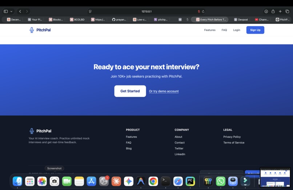Switch to the BCOLBD tab
The height and width of the screenshot is (190, 293).
click(x=77, y=19)
